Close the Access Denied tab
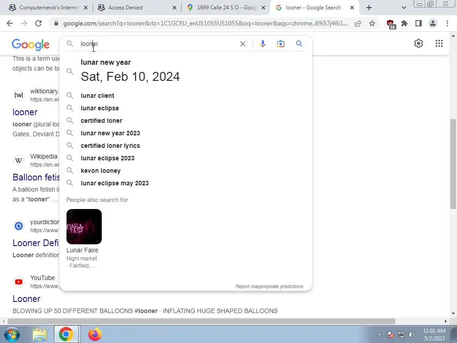The image size is (457, 343). point(174,8)
